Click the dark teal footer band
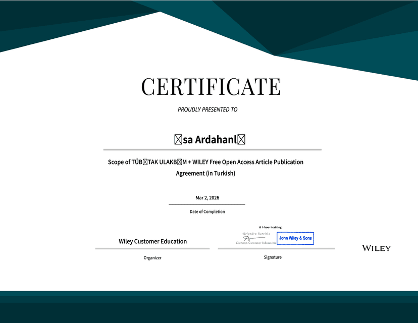Screen dimensions: 418x323 pyautogui.click(x=209, y=307)
